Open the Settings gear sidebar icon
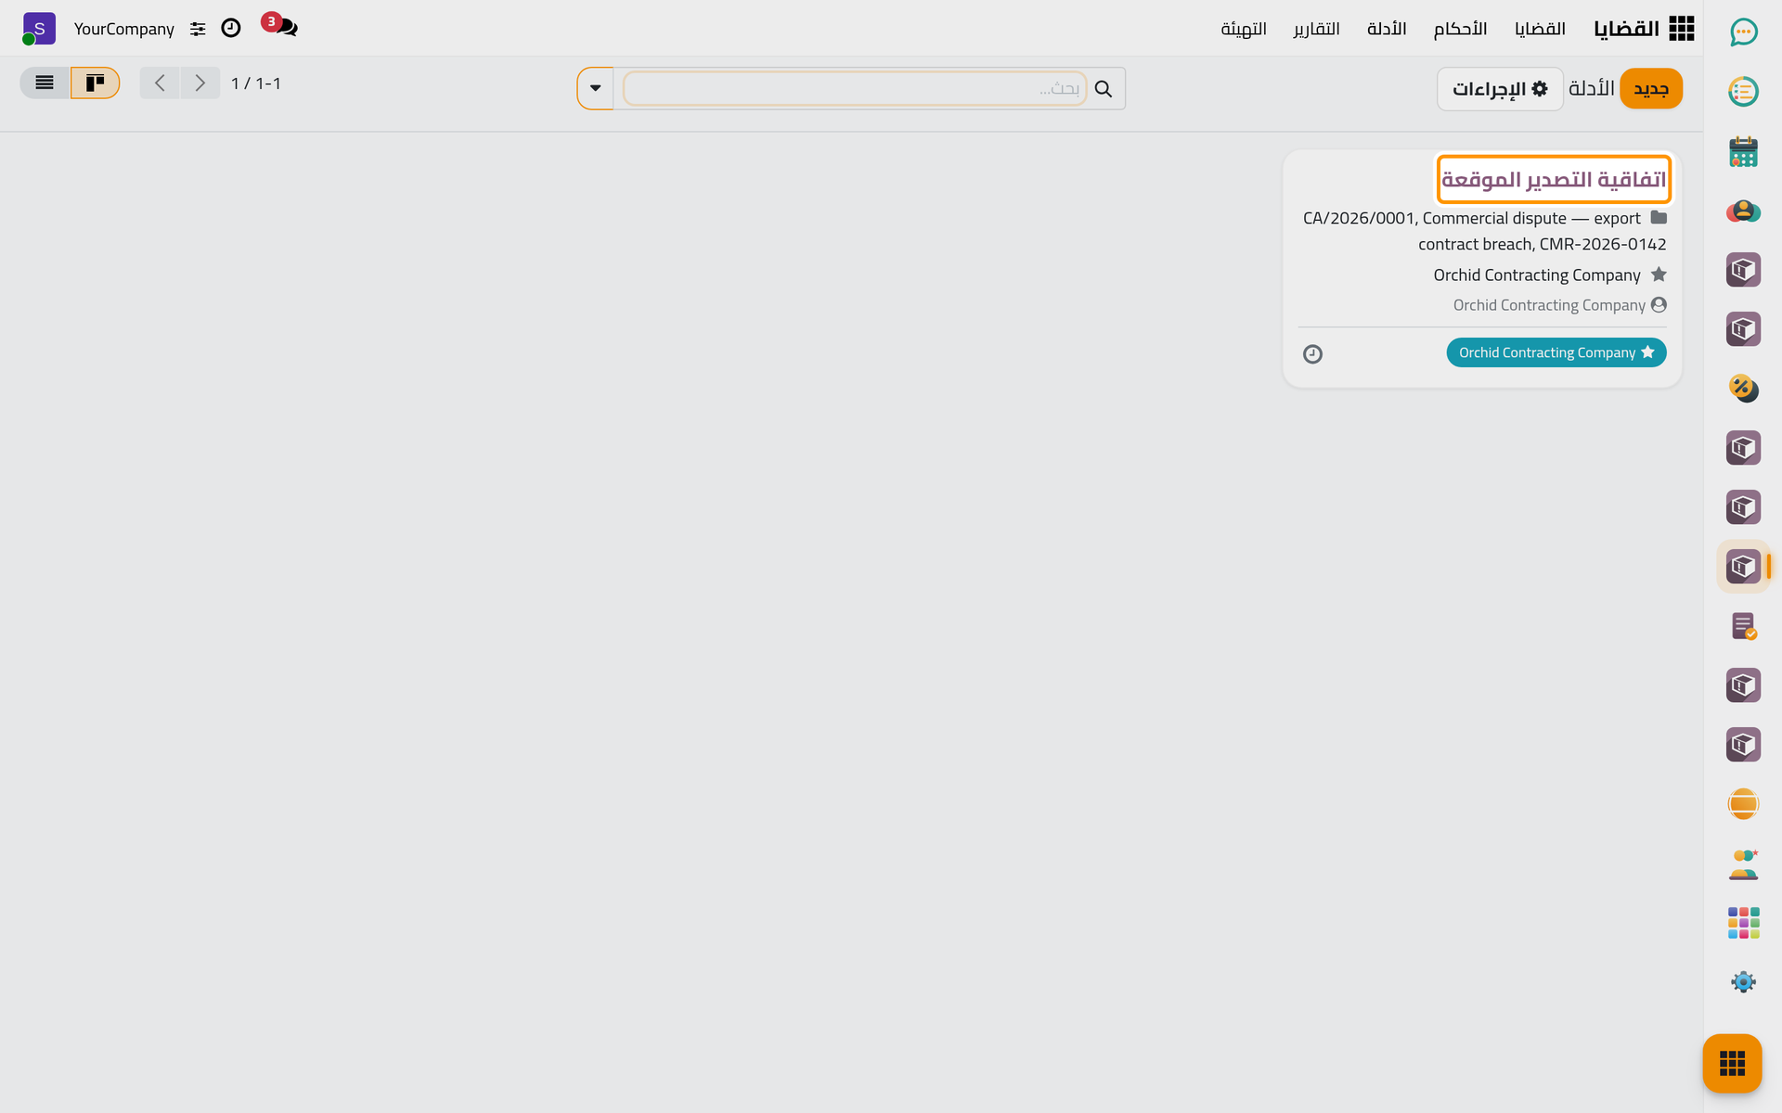The height and width of the screenshot is (1113, 1782). click(1743, 982)
